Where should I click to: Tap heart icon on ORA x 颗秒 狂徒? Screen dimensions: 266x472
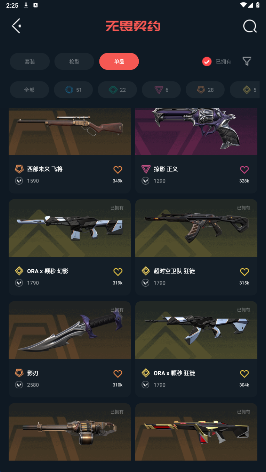pyautogui.click(x=244, y=373)
